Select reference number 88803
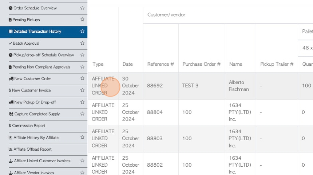The height and width of the screenshot is (175, 313). [x=155, y=138]
